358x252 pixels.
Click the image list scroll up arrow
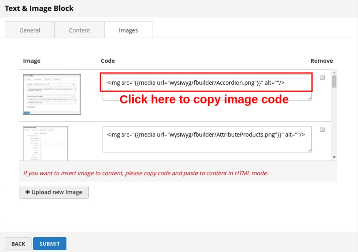pyautogui.click(x=334, y=73)
